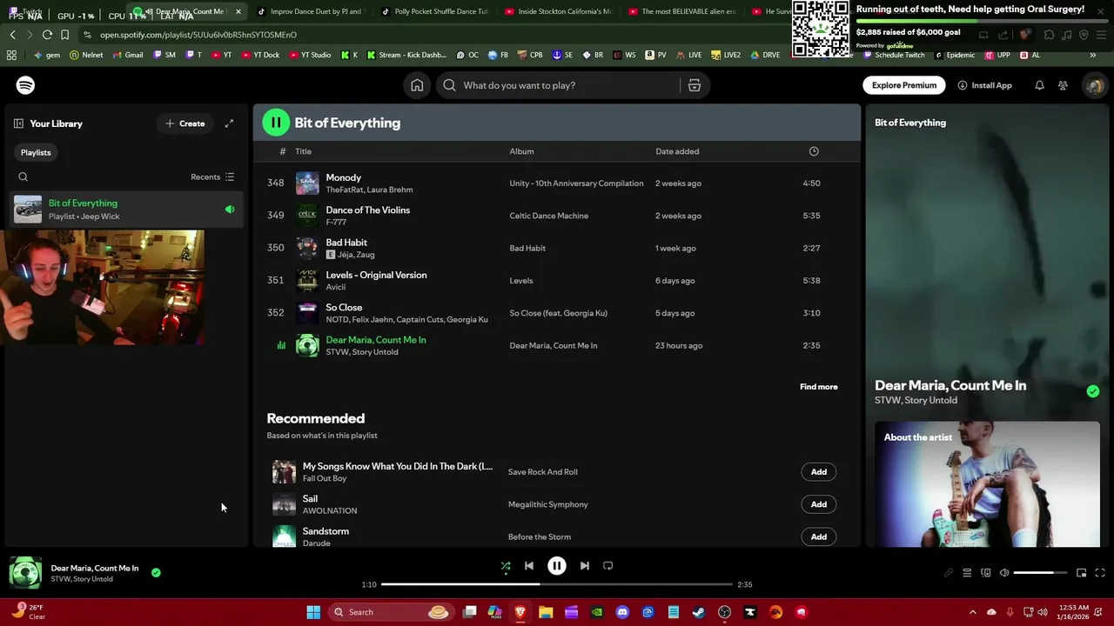1114x626 pixels.
Task: Select the Bad Habit track title
Action: pos(346,243)
